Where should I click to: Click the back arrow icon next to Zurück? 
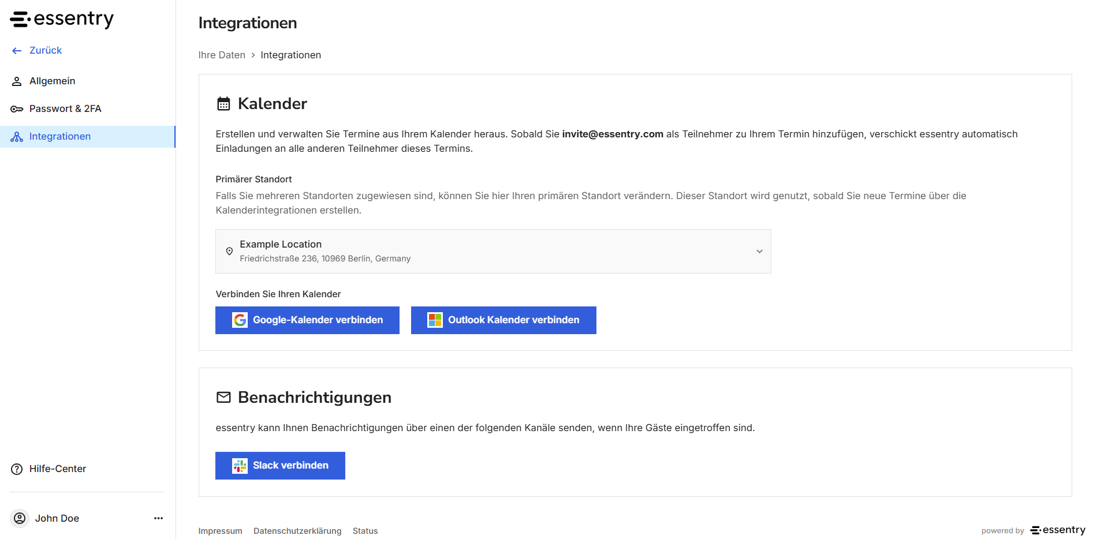17,51
